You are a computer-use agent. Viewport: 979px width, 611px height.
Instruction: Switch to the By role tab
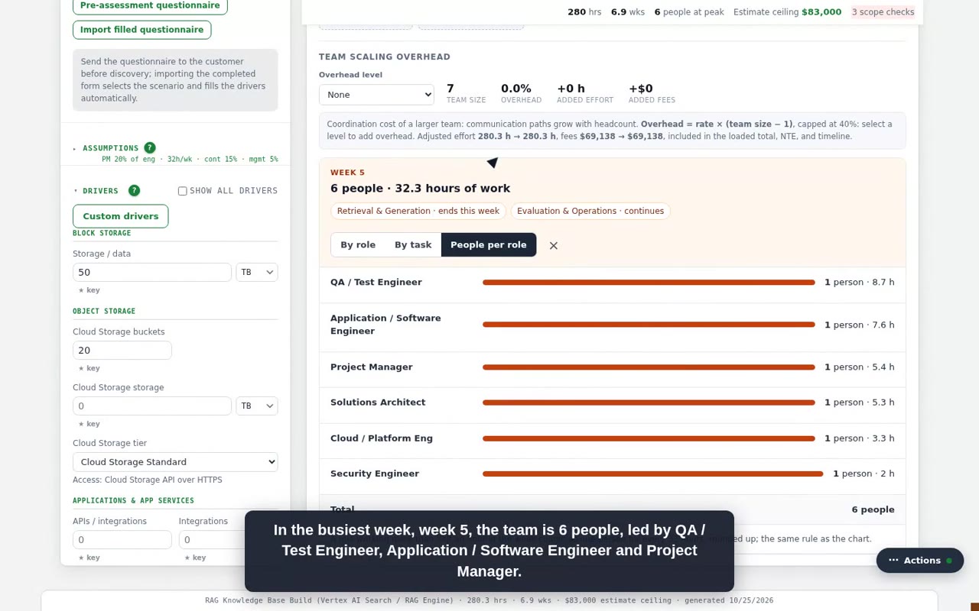tap(358, 245)
